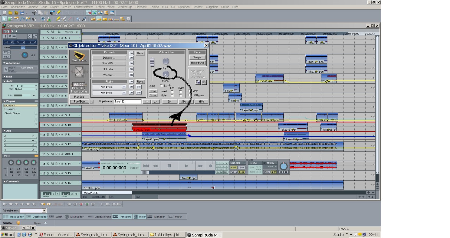The height and width of the screenshot is (238, 450).
Task: Toggle FX Inserts ON button
Action: 131,53
